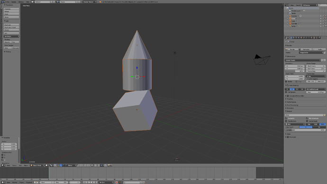Click the End frame field in timeline
The width and height of the screenshot is (327, 184).
[62, 182]
